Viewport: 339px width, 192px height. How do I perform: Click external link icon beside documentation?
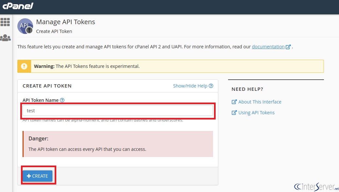[x=288, y=47]
